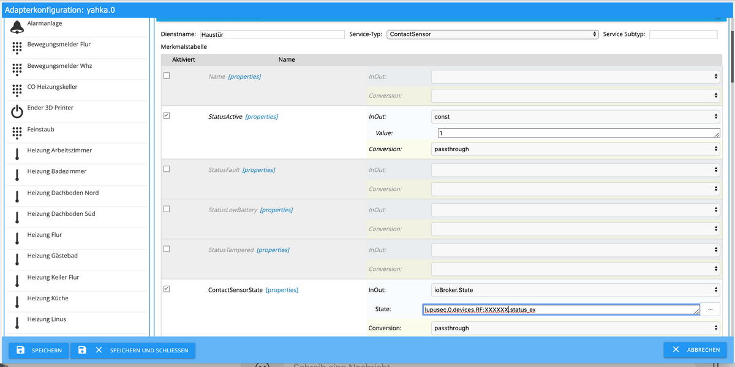The width and height of the screenshot is (735, 367).
Task: Click thermometer icon of Heizung Dachboden Süd
Action: tap(17, 217)
